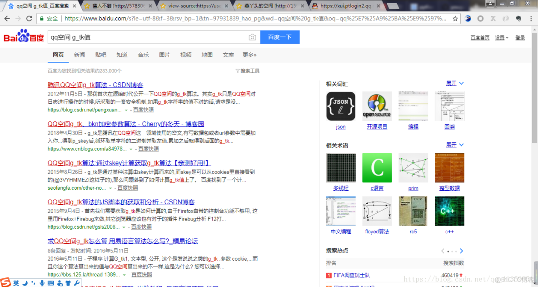Switch to the 新闻 search tab
This screenshot has height=287, width=538.
79,55
